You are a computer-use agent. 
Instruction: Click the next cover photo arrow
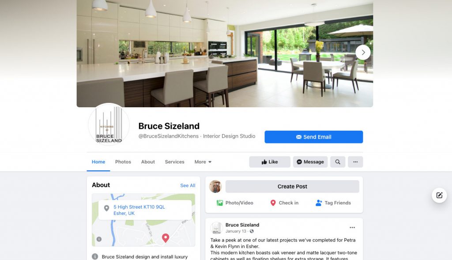pyautogui.click(x=363, y=53)
